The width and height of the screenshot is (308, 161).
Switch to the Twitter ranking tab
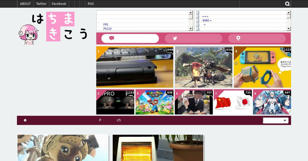click(x=194, y=38)
